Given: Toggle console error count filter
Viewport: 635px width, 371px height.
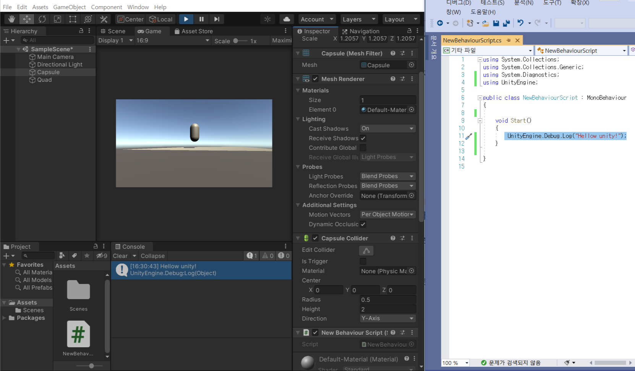Looking at the screenshot, I should click(x=284, y=256).
